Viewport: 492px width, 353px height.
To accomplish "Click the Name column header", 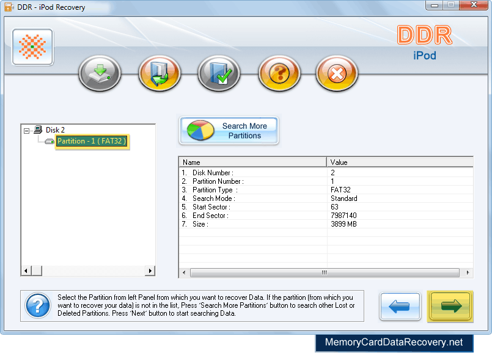I will pos(252,162).
